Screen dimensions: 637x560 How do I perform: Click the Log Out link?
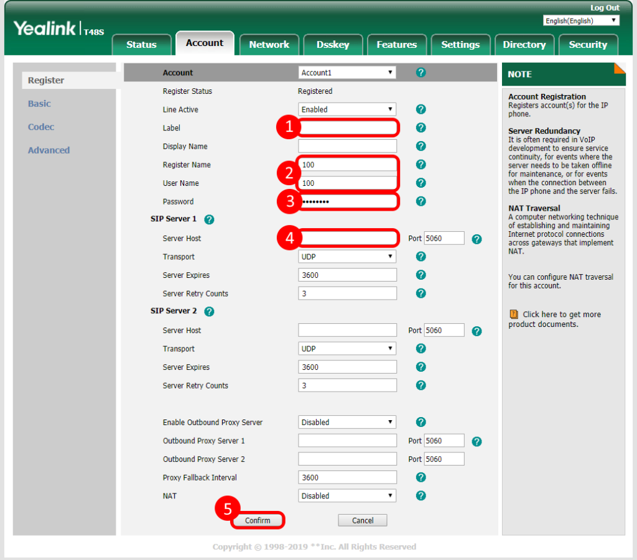pos(605,7)
